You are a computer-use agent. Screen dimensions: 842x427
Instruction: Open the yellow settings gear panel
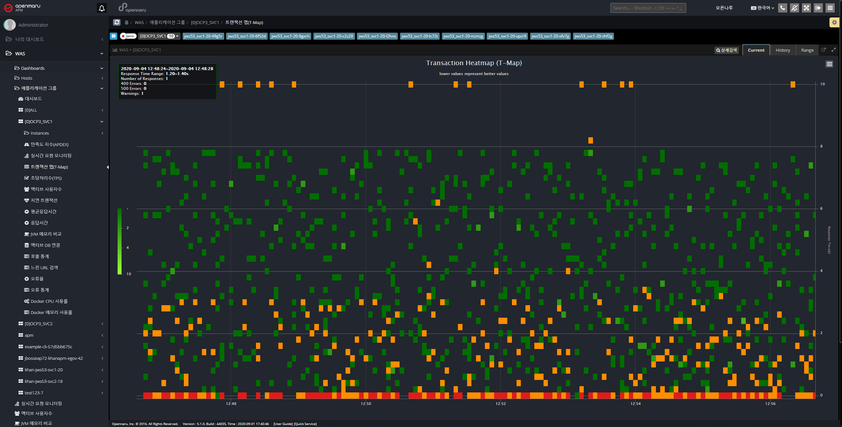[x=834, y=22]
